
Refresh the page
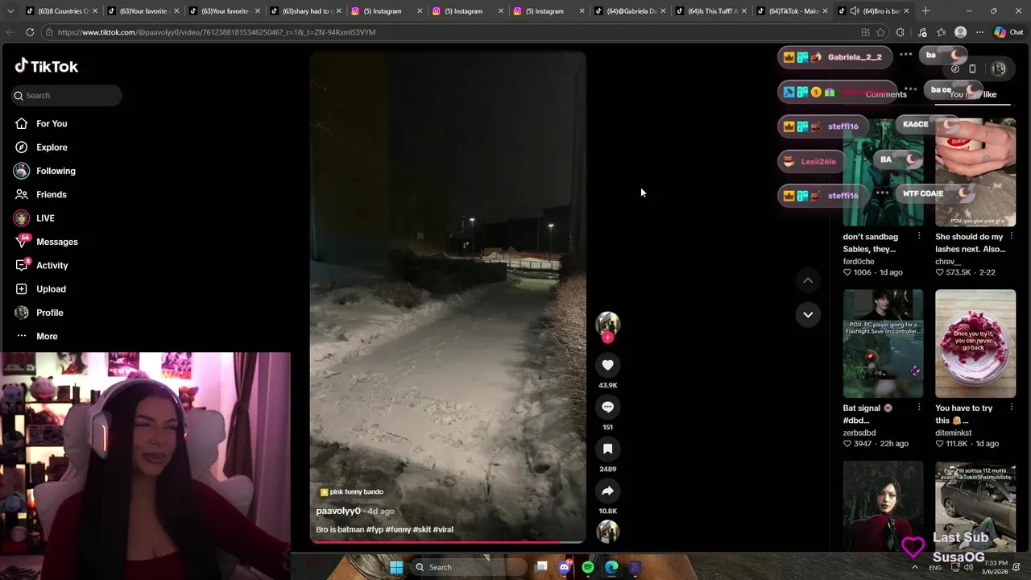click(30, 32)
